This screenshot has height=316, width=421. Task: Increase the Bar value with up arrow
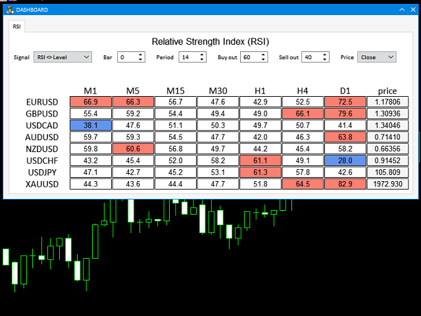[141, 55]
